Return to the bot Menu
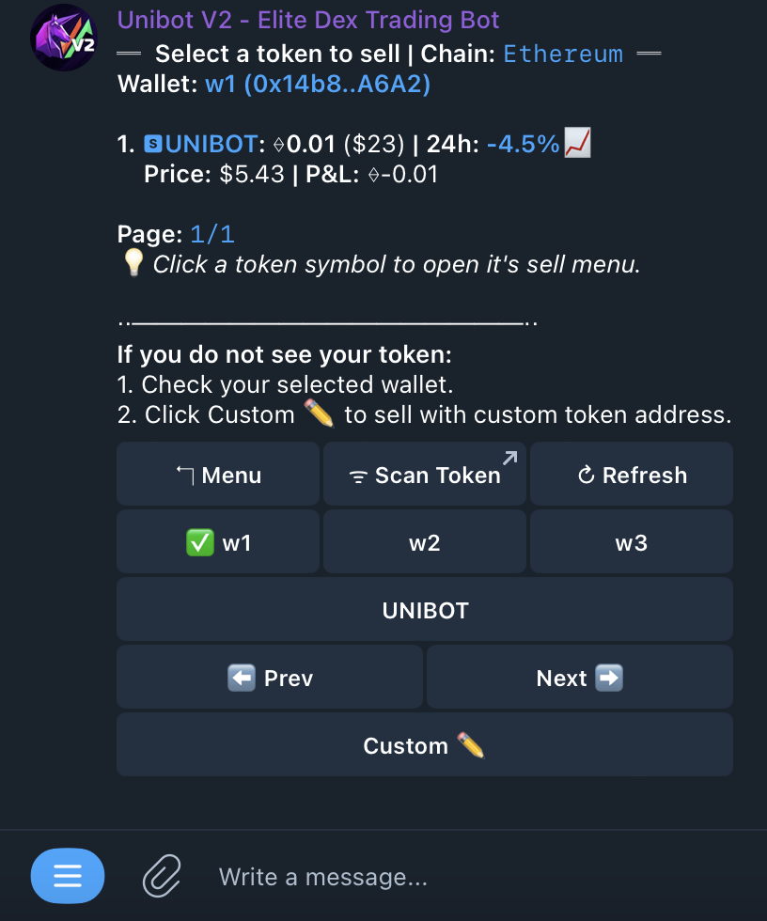Viewport: 767px width, 921px height. [218, 474]
